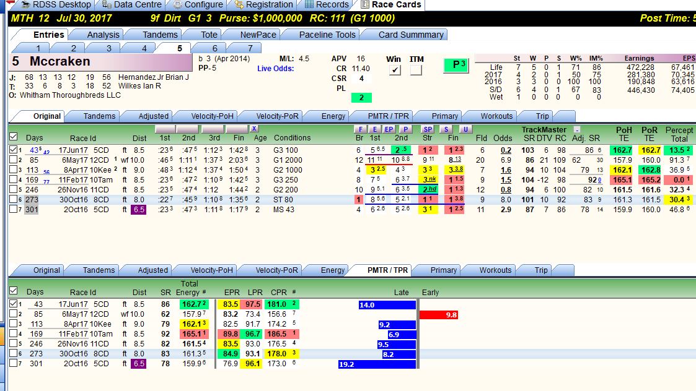696x391 pixels.
Task: Click the P running-style filter button
Action: pyautogui.click(x=405, y=129)
